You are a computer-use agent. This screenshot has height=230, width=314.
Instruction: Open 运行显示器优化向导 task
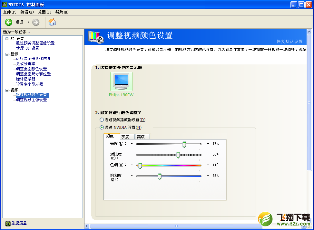tap(34, 58)
